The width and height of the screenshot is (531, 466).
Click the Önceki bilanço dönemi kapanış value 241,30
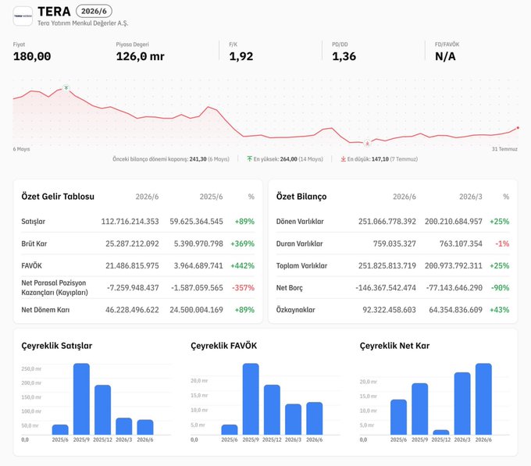coord(198,159)
